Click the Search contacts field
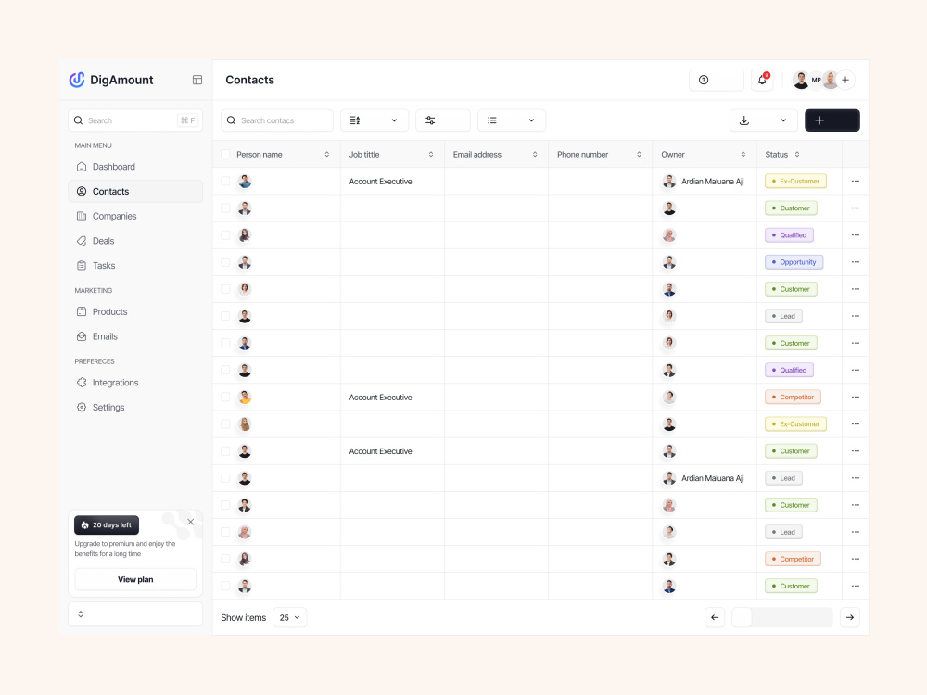927x695 pixels. [x=277, y=120]
